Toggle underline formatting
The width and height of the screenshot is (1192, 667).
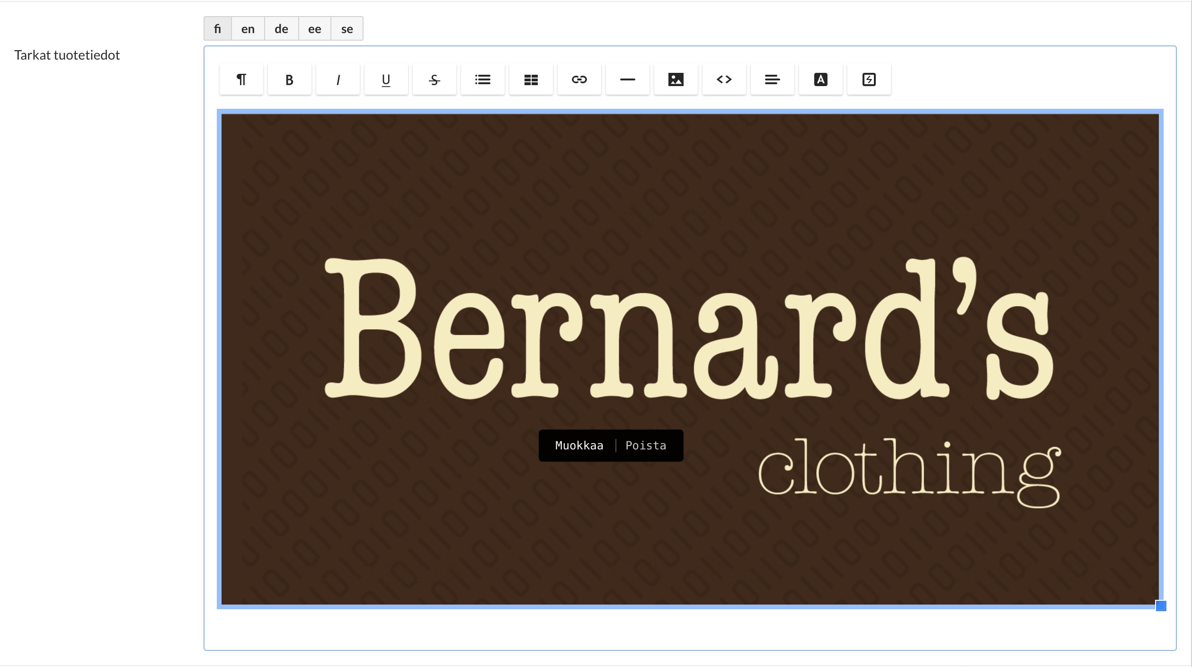(x=386, y=79)
